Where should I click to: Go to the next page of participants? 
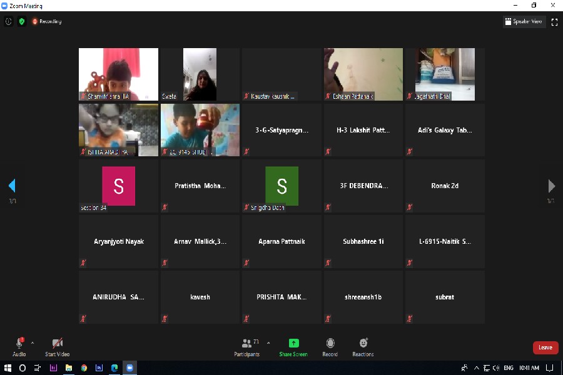(x=551, y=186)
